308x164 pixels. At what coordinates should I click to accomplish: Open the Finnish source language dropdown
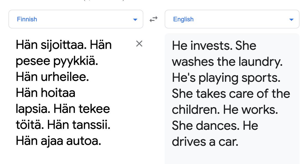[x=76, y=19]
